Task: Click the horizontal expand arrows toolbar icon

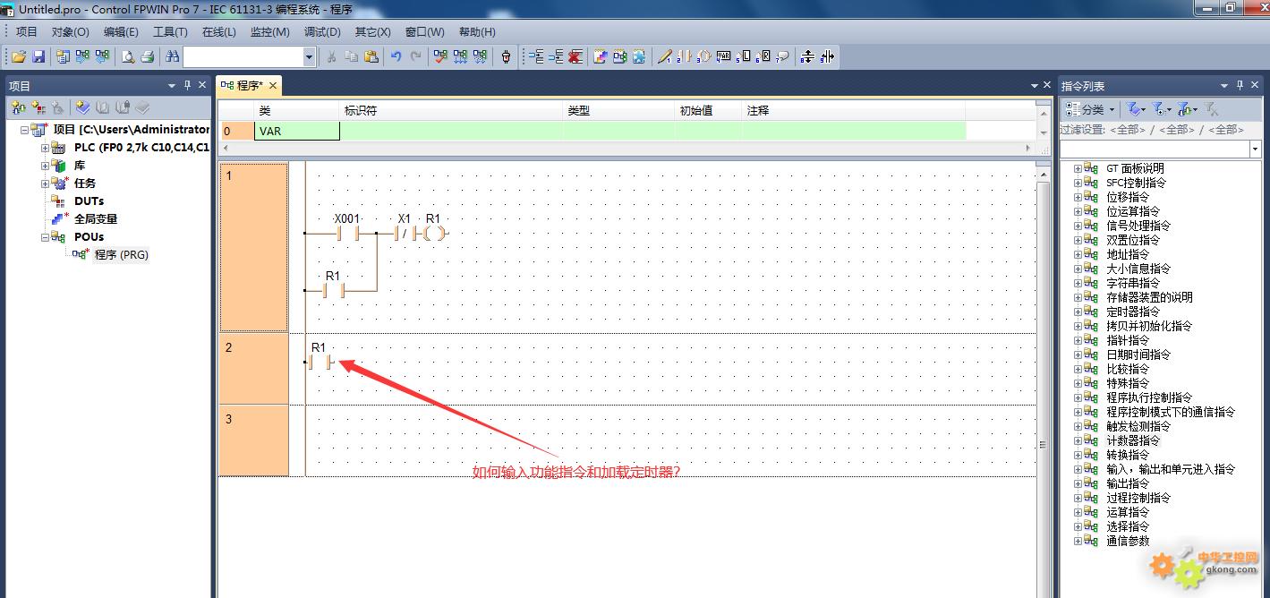Action: pos(827,56)
